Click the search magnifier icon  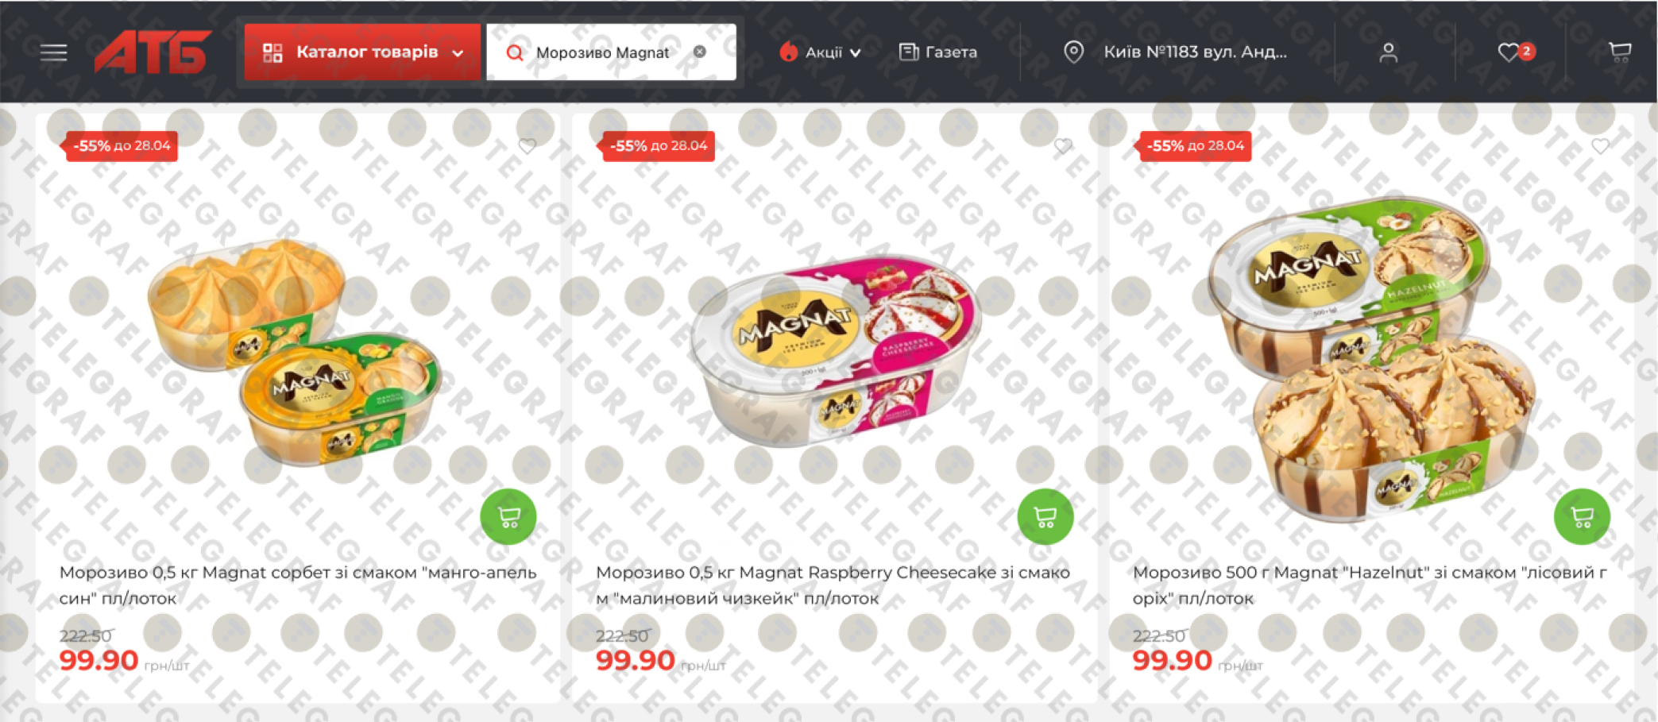point(515,52)
